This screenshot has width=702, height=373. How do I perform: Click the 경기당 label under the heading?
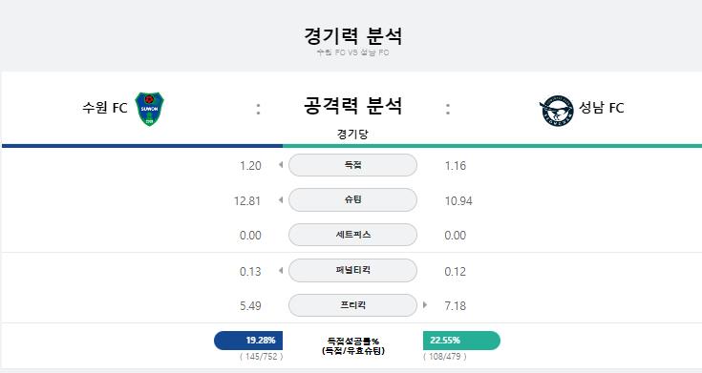pyautogui.click(x=352, y=134)
